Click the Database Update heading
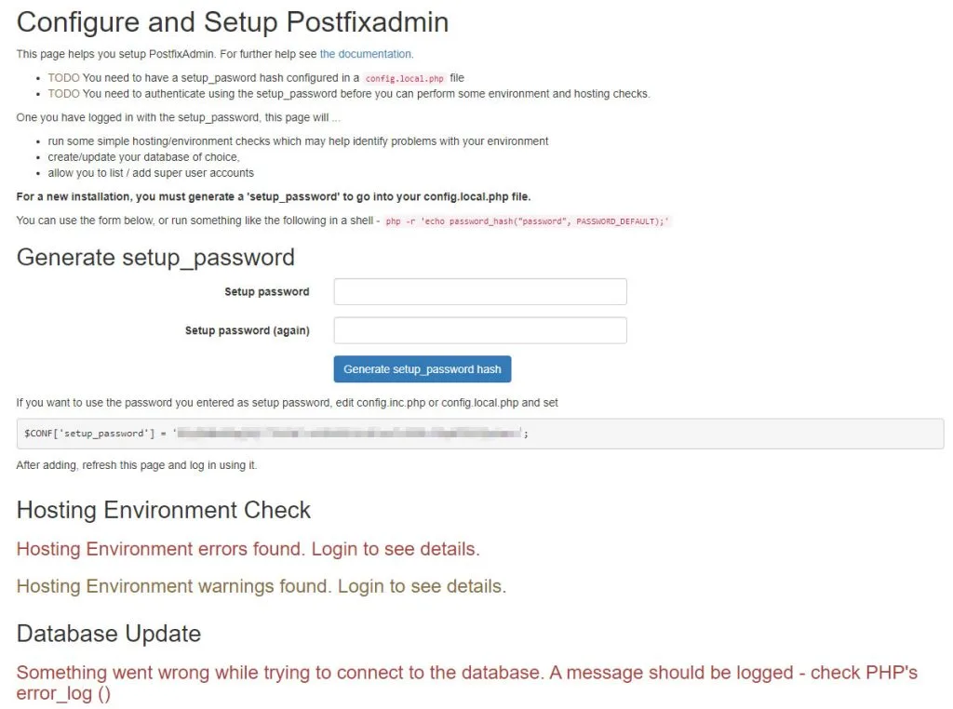This screenshot has height=709, width=953. [x=109, y=634]
